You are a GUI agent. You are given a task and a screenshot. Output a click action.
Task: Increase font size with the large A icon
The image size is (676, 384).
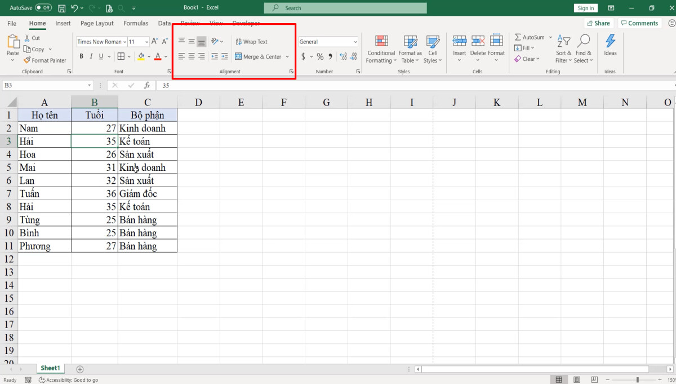(x=154, y=42)
